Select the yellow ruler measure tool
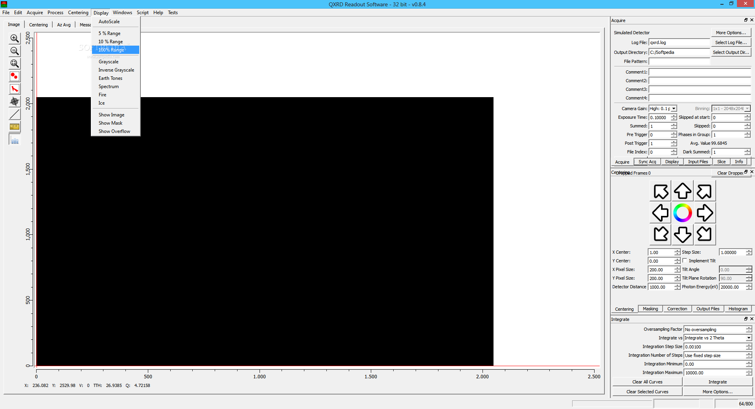755x409 pixels. pos(15,127)
